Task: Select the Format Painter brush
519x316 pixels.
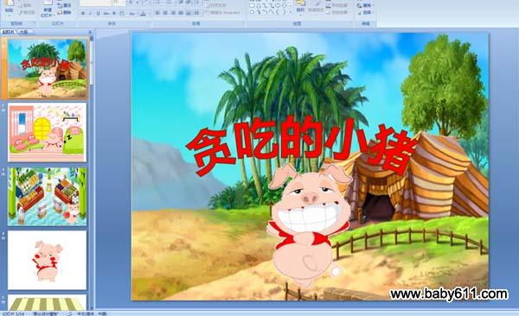Action: pyautogui.click(x=27, y=13)
